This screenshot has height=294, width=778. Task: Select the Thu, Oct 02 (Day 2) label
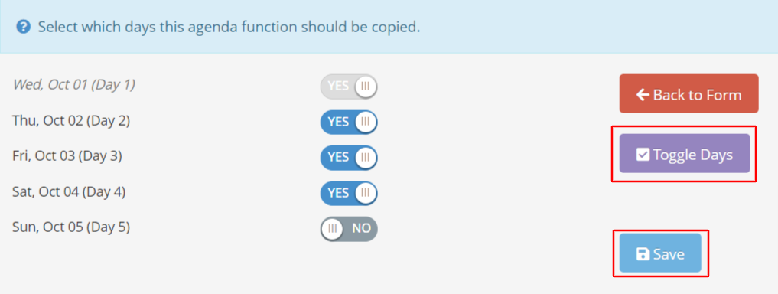[71, 121]
